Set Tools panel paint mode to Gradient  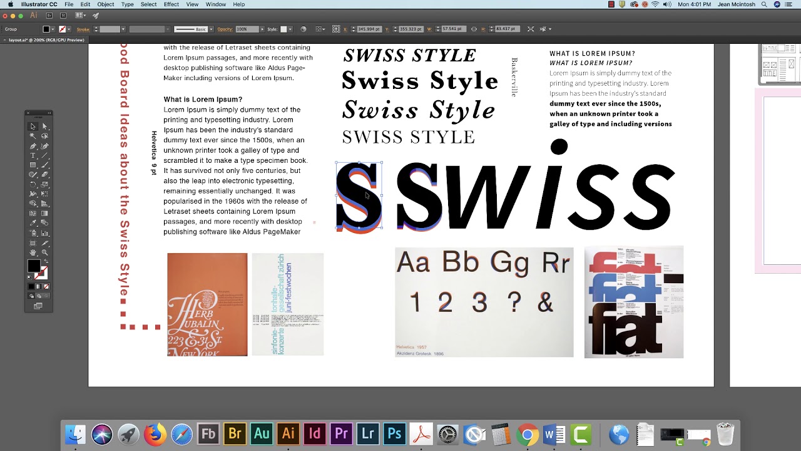coord(39,286)
